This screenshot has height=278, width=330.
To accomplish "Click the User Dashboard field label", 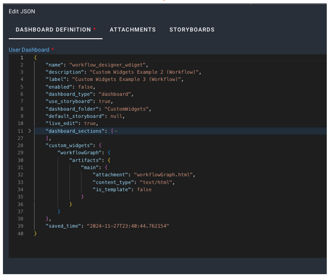I will (x=29, y=50).
